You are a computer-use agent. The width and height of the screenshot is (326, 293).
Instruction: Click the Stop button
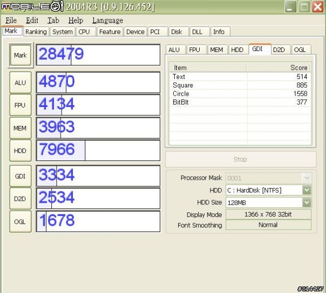(240, 159)
